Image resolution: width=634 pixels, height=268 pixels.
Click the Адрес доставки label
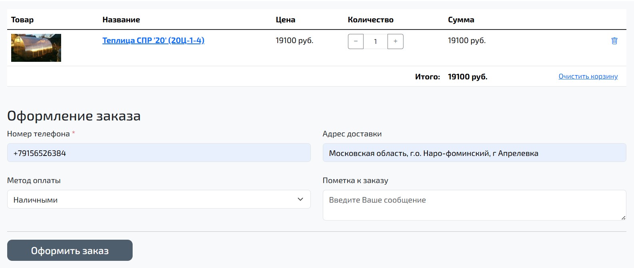coord(352,134)
